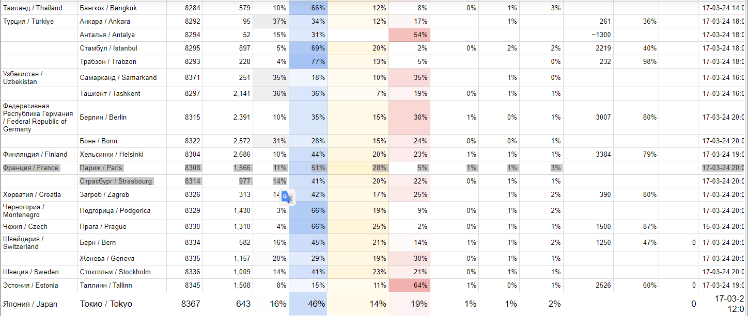Click the "Страсбург / Strasbourg" cell
Screen dimensions: 748x316
116,181
